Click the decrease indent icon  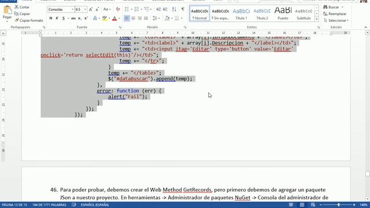(x=158, y=9)
